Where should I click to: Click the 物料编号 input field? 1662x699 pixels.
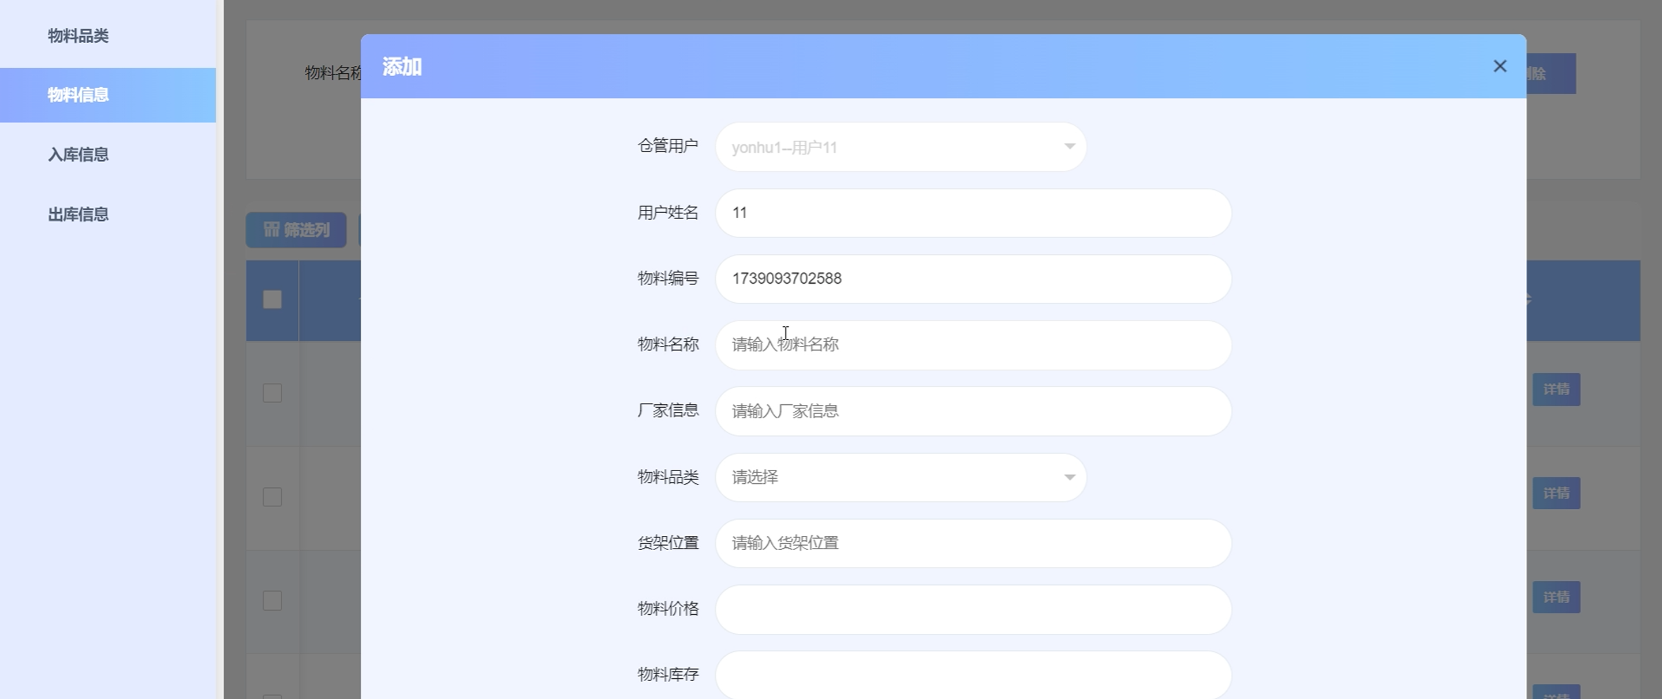[x=972, y=279]
